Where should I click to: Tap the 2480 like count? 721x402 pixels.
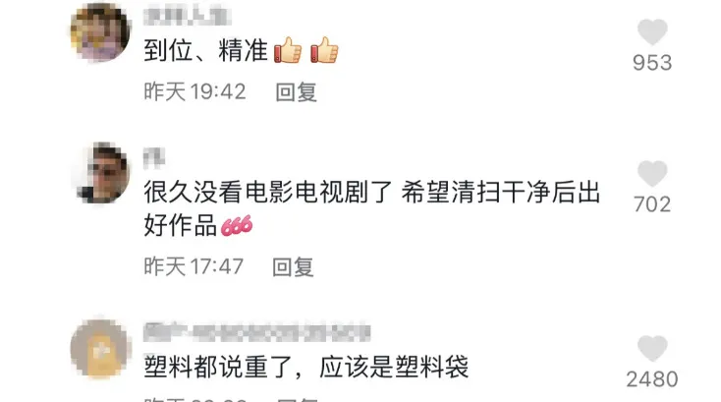click(652, 379)
